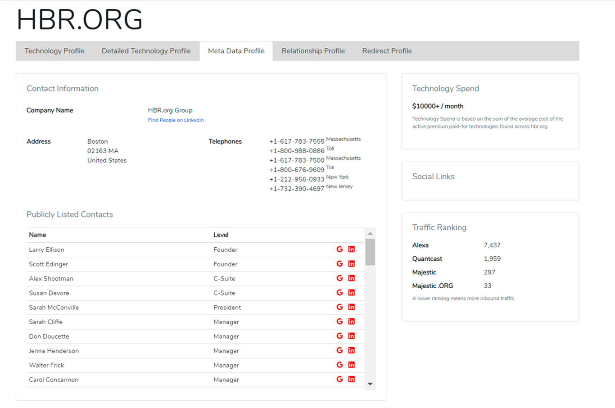The width and height of the screenshot is (615, 408).
Task: Open LinkedIn icon for Alex Shootman
Action: coord(352,278)
